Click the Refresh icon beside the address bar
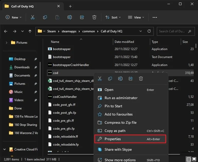198x162 pixels. click(x=149, y=31)
